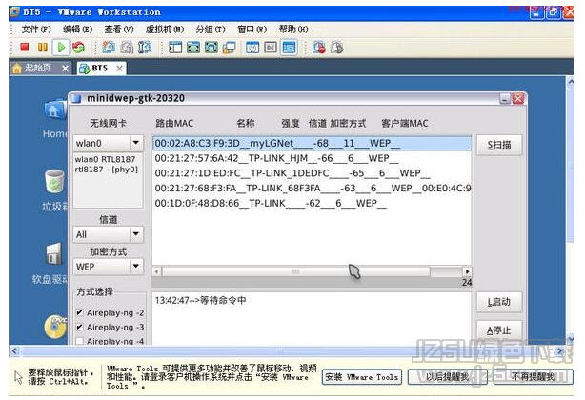
Task: Click the L启动 launch button
Action: pyautogui.click(x=499, y=302)
